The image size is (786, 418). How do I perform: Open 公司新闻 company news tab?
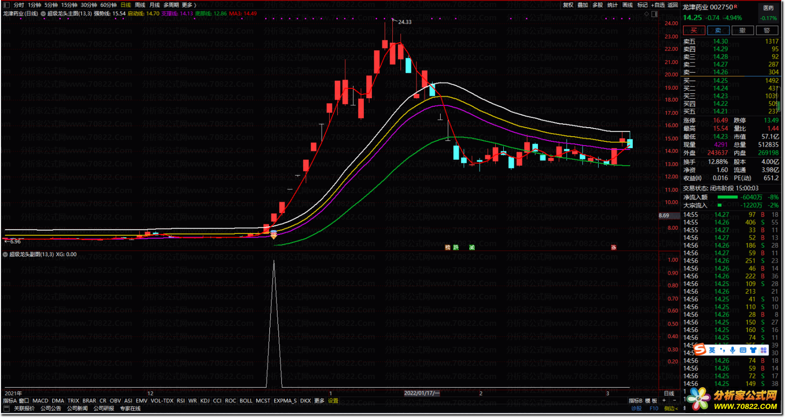[x=77, y=409]
